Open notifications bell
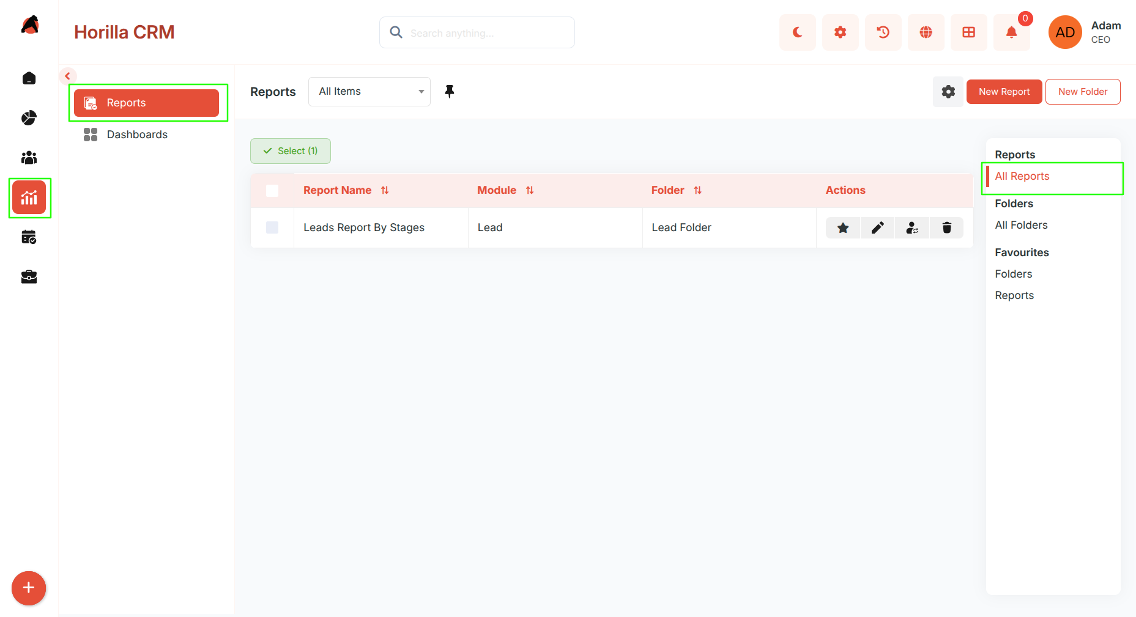 [1012, 32]
